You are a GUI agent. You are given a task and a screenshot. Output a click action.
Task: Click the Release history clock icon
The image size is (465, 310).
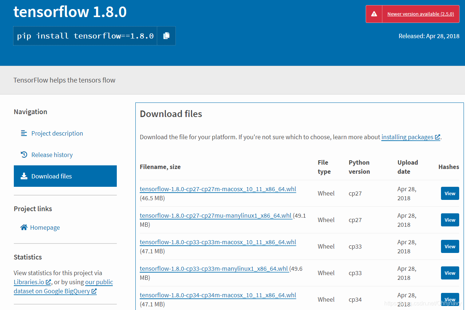tap(24, 154)
